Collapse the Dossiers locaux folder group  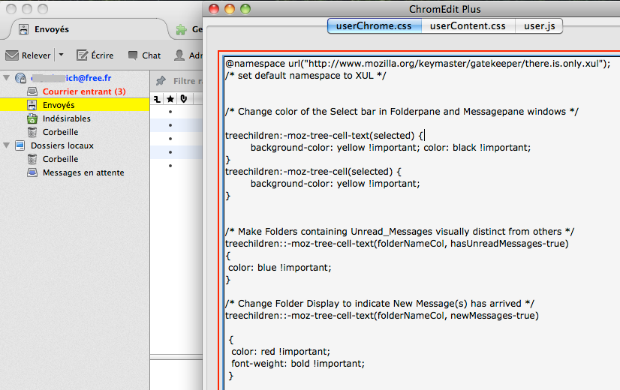pos(7,145)
